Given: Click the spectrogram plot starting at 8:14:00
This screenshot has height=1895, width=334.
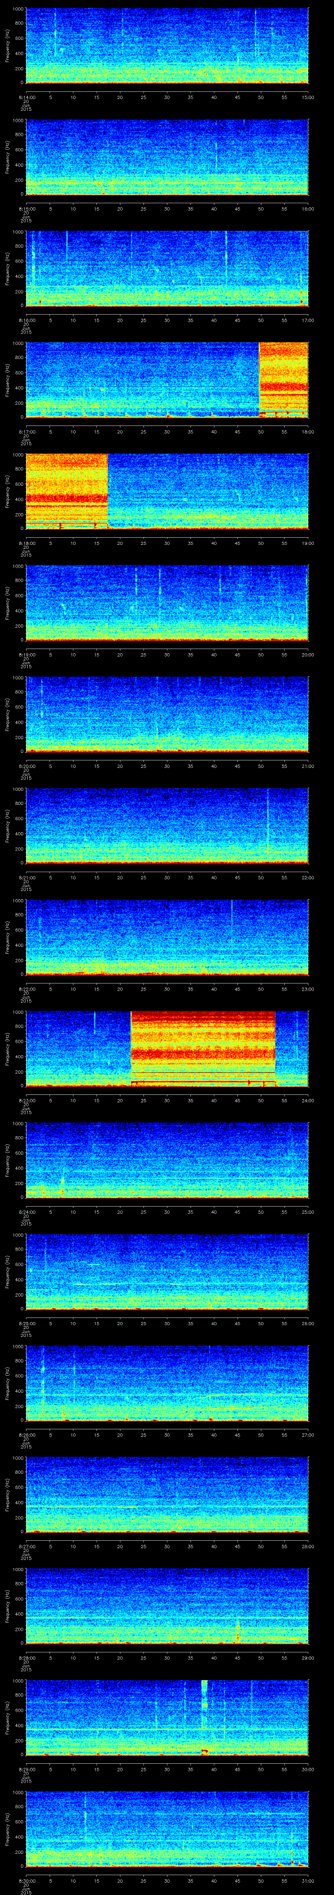Looking at the screenshot, I should [167, 46].
